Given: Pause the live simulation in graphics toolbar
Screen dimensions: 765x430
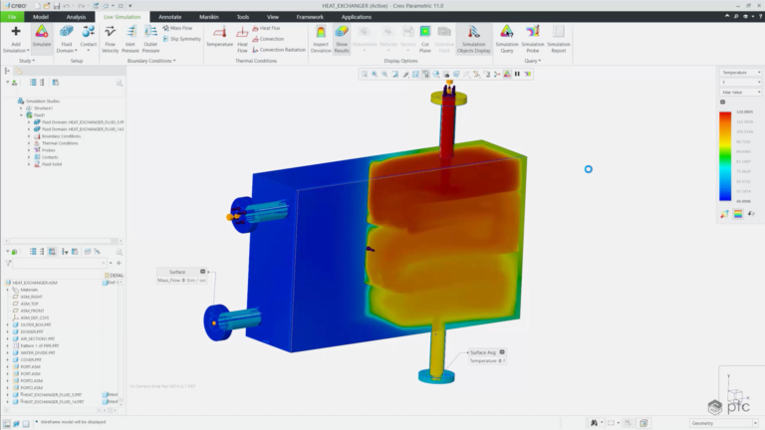Looking at the screenshot, I should coord(517,74).
